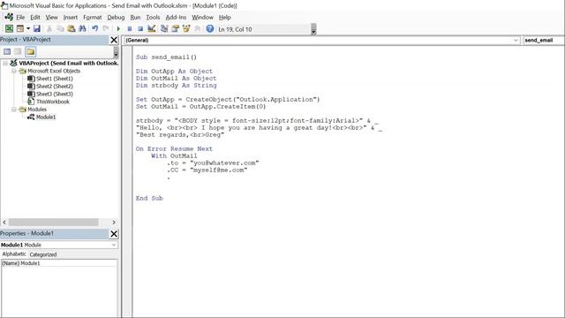Open the Window menu
The image size is (565, 318).
tap(202, 18)
